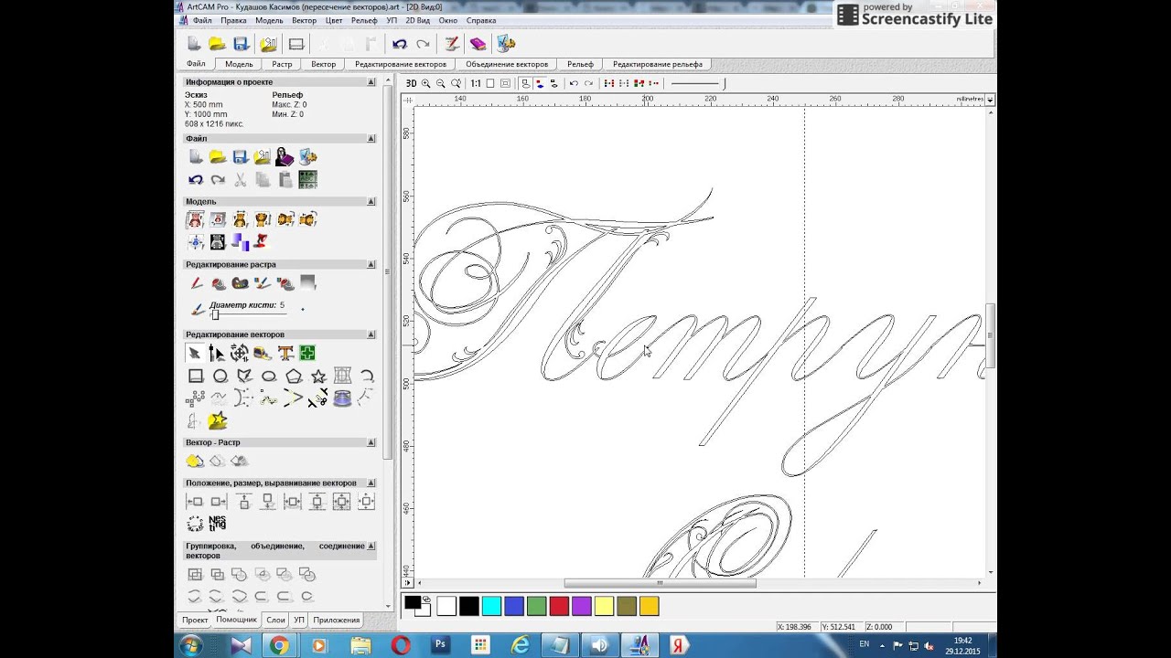The image size is (1171, 658).
Task: Collapse the Редактирование векторов section
Action: [x=371, y=334]
